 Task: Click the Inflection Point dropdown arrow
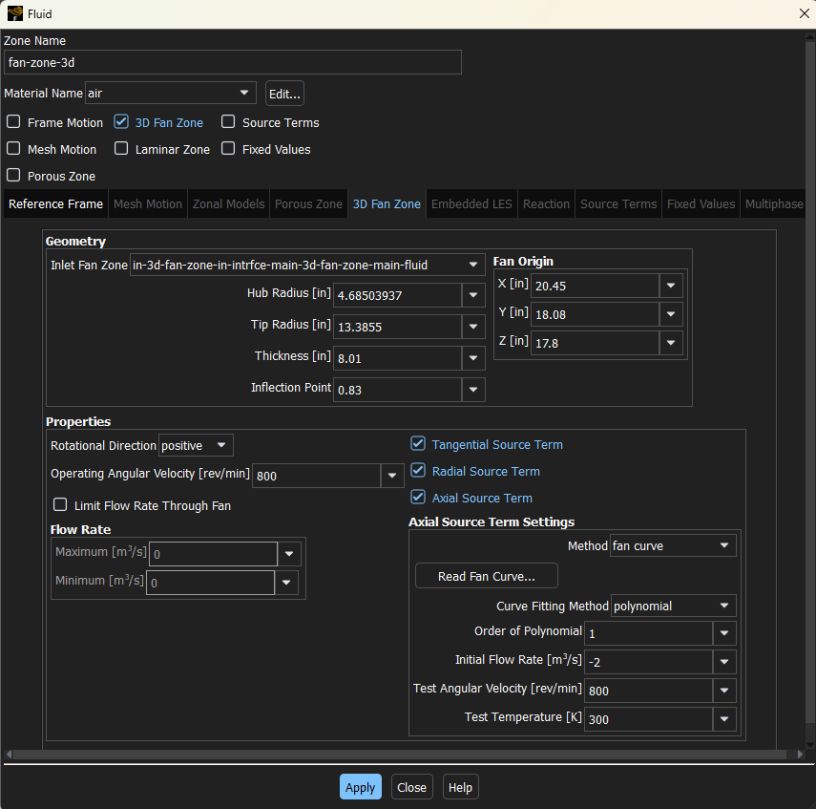pos(473,390)
